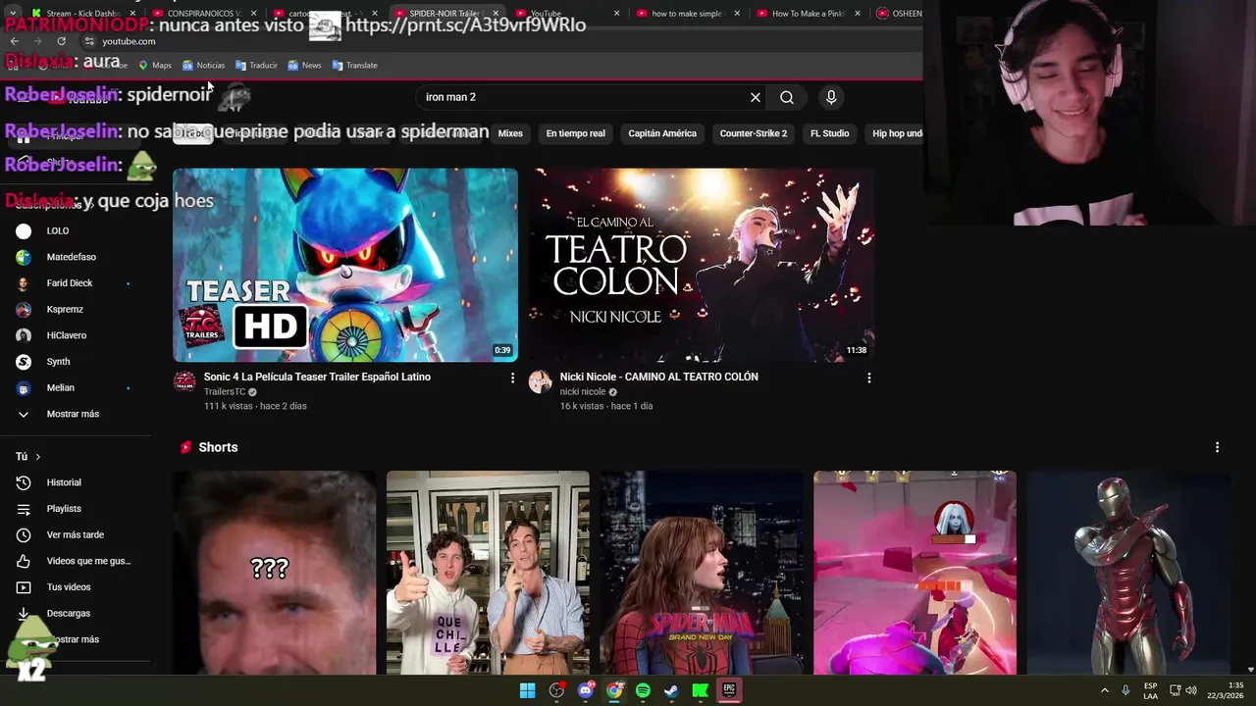The width and height of the screenshot is (1256, 706).
Task: Open Google Chrome from the taskbar
Action: coord(614,690)
